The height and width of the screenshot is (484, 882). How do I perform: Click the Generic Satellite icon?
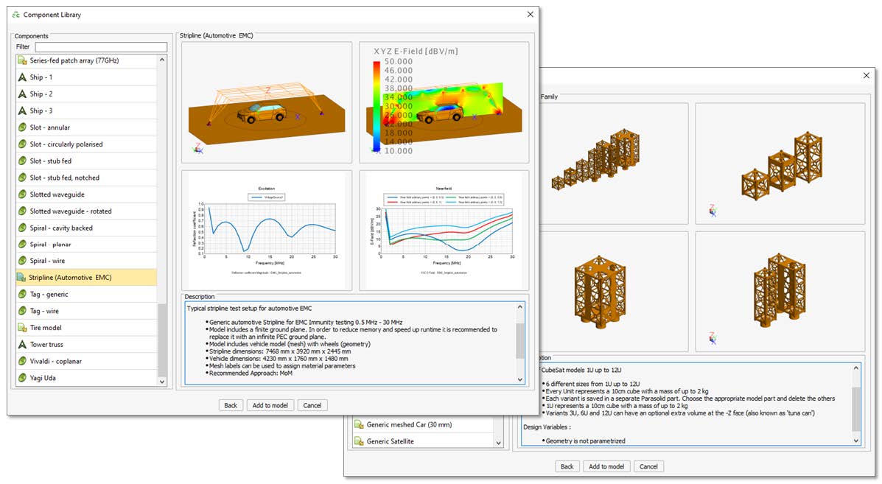[359, 441]
